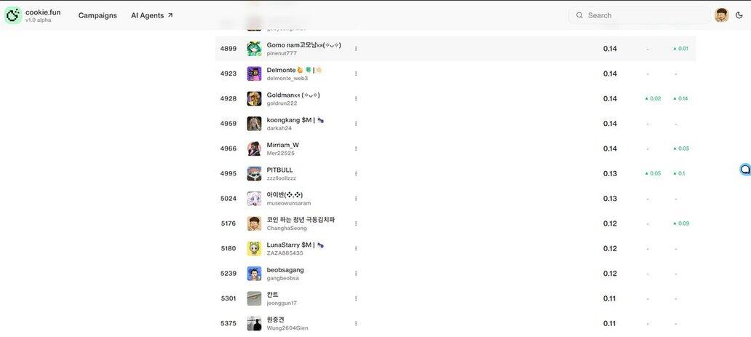The height and width of the screenshot is (337, 751).
Task: Open the Campaigns menu item
Action: (98, 15)
